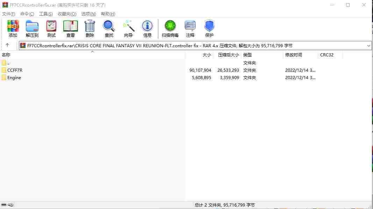This screenshot has width=373, height=209.
Task: Click status bar total 95,716,799 字节
Action: 239,205
